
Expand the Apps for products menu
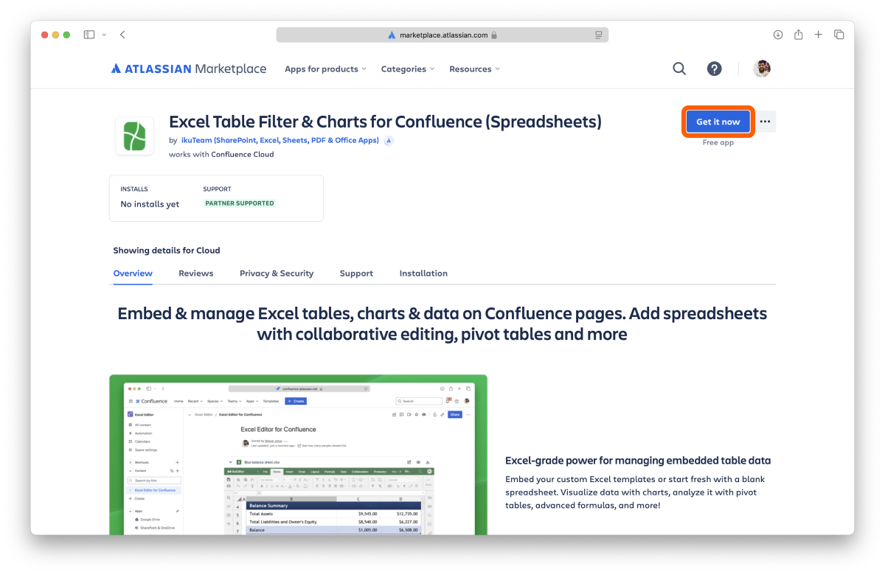coord(326,69)
